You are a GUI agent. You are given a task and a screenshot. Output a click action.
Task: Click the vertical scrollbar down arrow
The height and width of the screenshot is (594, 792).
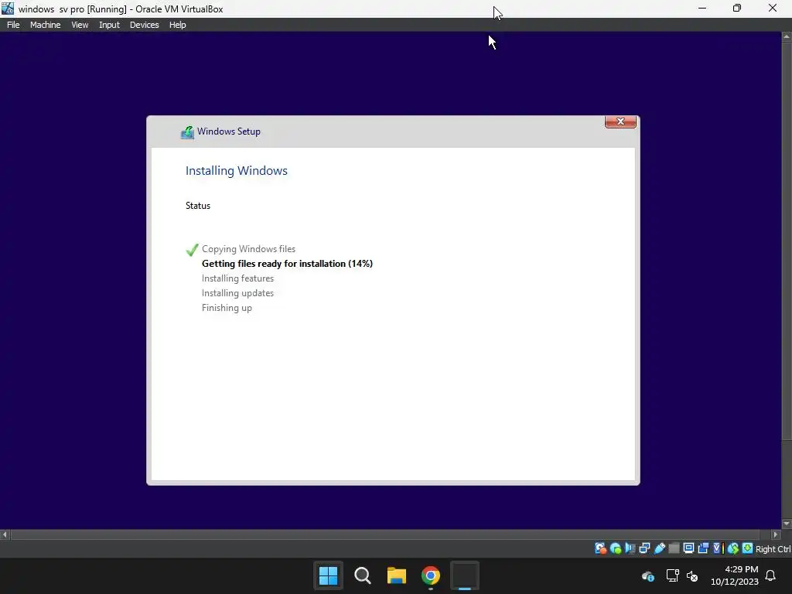tap(787, 524)
